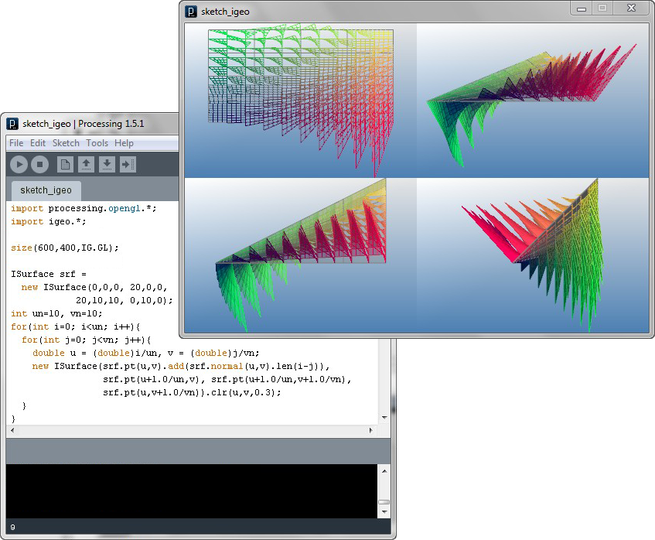Image resolution: width=655 pixels, height=540 pixels.
Task: Select the sketch_igeo editor tab
Action: click(x=46, y=190)
